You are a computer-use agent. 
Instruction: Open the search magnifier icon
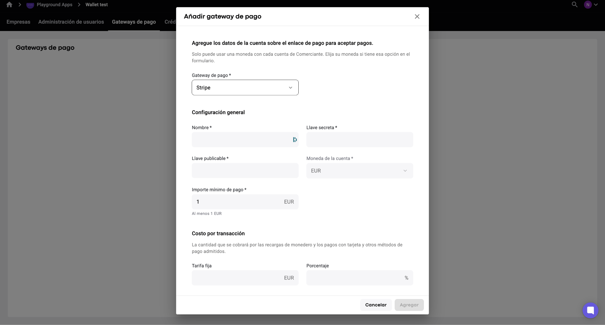pyautogui.click(x=575, y=4)
